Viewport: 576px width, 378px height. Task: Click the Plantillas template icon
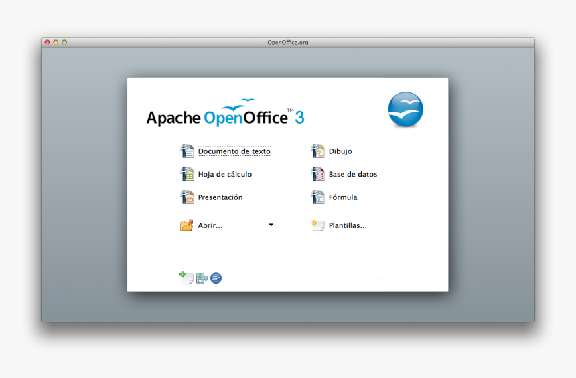[x=317, y=225]
